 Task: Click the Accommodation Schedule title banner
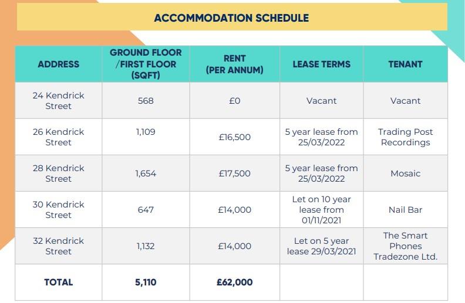231,18
